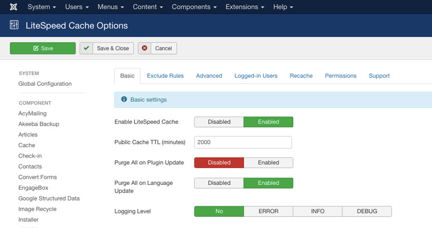
Task: Set Purge All on Language Update to Enabled
Action: (x=268, y=183)
